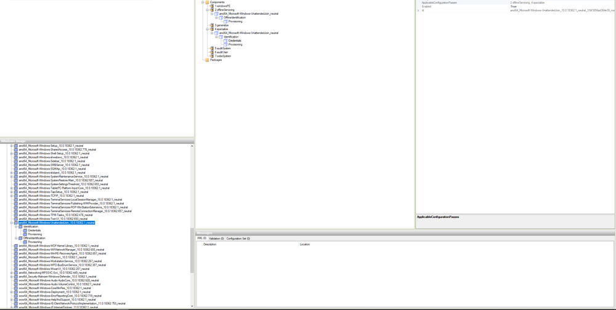616x310 pixels.
Task: Expand the Networking-MPSSVC-Svc component node
Action: coord(11,272)
